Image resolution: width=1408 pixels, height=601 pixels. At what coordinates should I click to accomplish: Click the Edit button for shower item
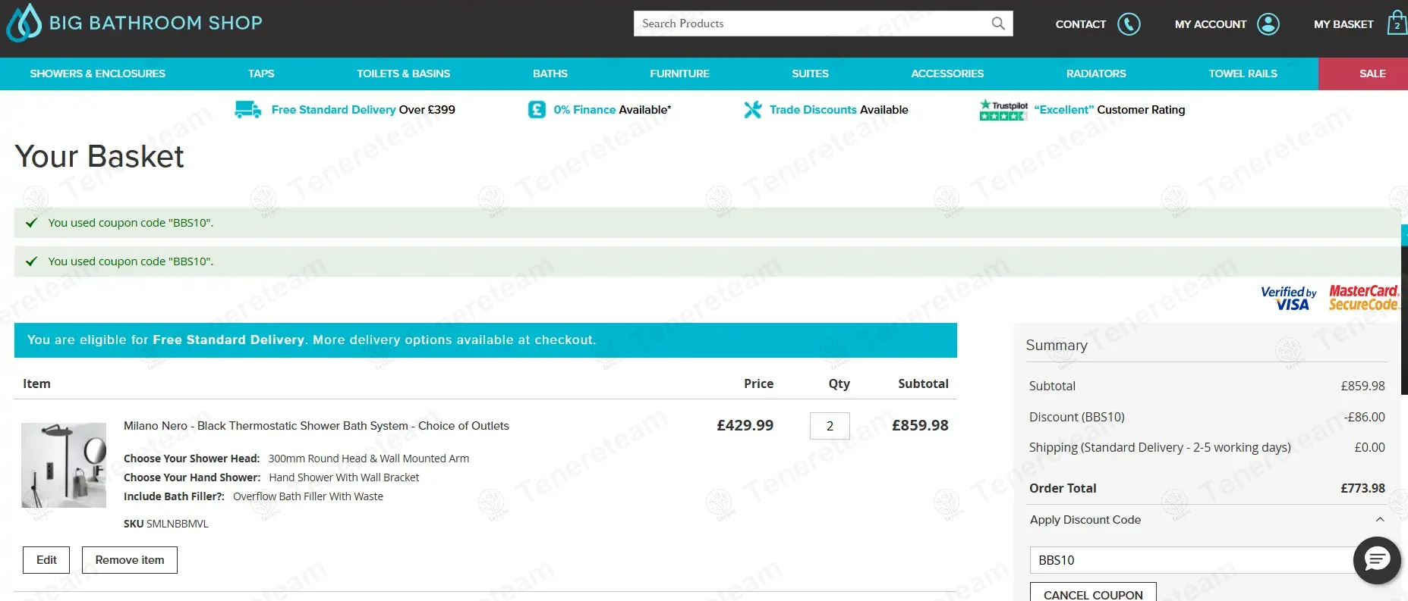(46, 560)
